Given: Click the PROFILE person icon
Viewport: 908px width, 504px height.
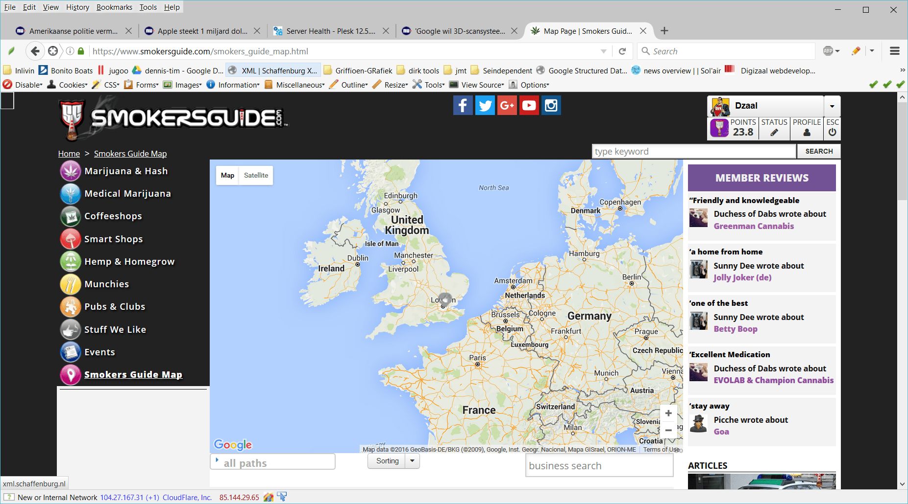Looking at the screenshot, I should coord(807,133).
